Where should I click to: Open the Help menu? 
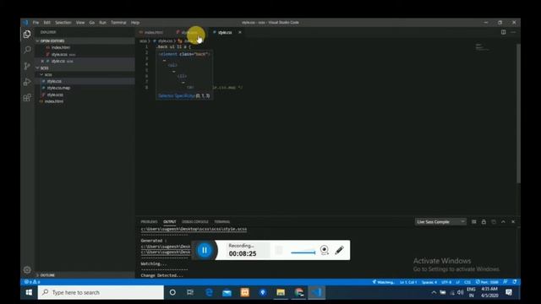point(135,23)
